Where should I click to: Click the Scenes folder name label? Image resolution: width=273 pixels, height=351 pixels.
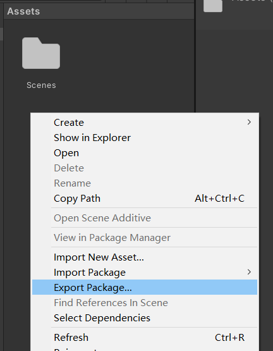click(42, 85)
